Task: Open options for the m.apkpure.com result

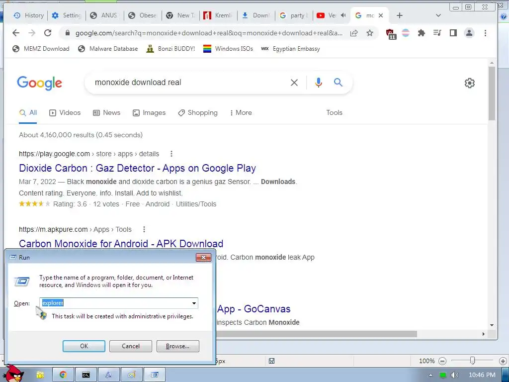Action: click(144, 229)
